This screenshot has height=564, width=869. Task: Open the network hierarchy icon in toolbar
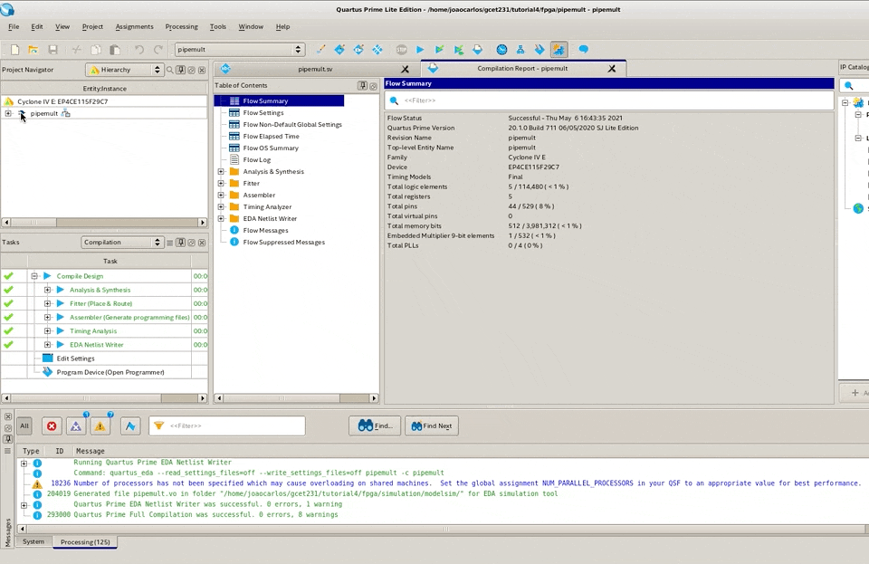click(520, 50)
